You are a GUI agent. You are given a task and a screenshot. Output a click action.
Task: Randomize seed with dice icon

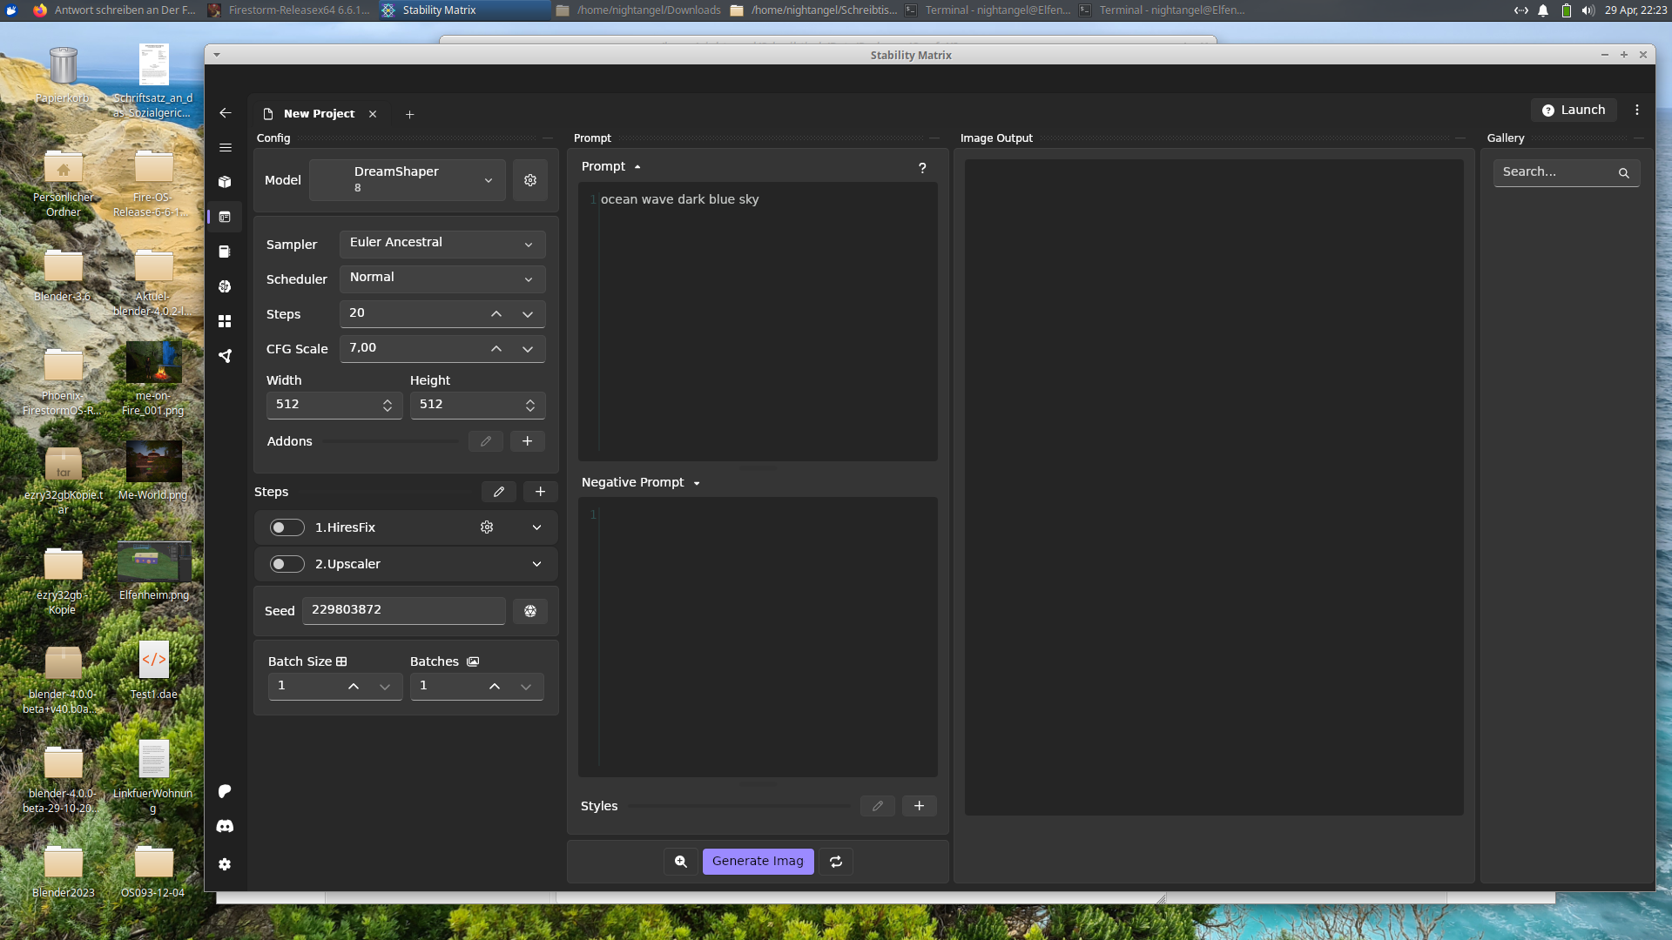pyautogui.click(x=530, y=611)
